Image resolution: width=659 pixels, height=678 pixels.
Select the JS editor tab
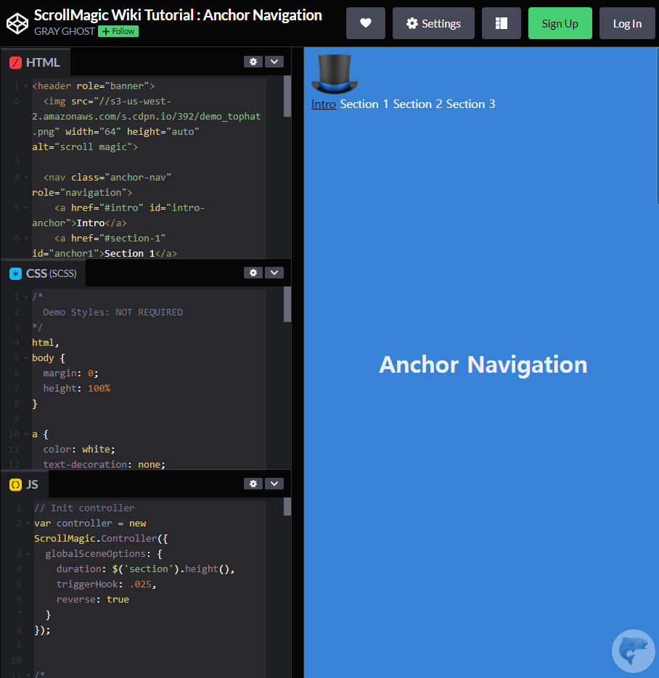[x=24, y=484]
